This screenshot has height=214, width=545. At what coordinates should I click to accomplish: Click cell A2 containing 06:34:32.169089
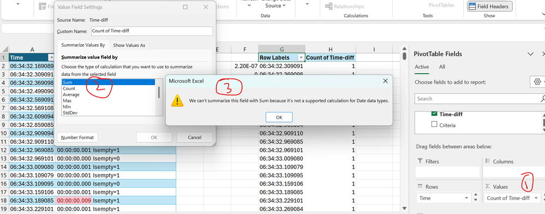pyautogui.click(x=32, y=66)
